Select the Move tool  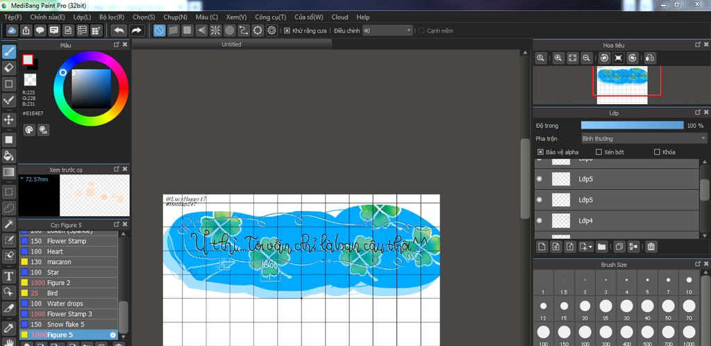coord(8,120)
